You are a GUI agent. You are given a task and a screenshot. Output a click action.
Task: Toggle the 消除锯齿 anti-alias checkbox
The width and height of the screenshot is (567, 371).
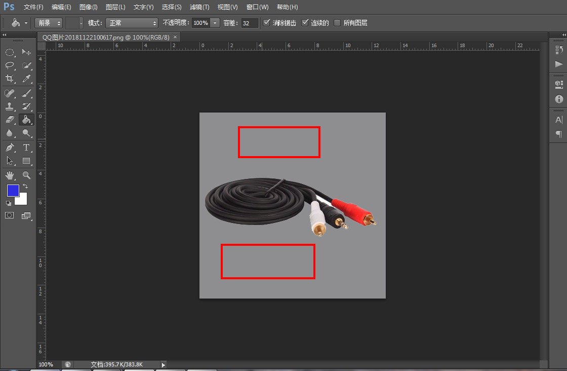[x=267, y=23]
